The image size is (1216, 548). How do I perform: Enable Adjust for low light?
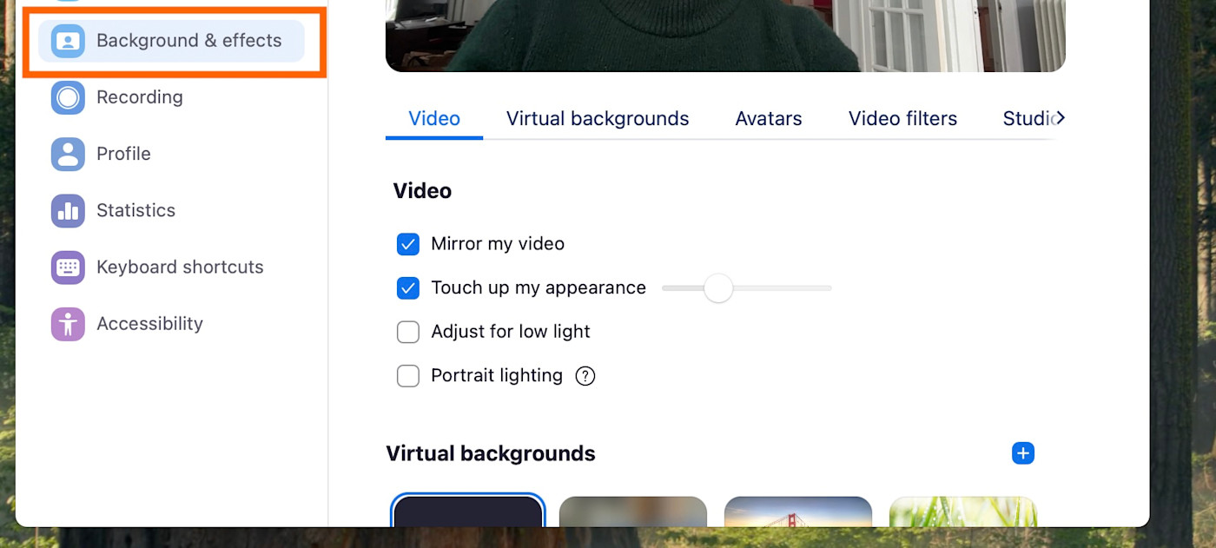tap(408, 332)
